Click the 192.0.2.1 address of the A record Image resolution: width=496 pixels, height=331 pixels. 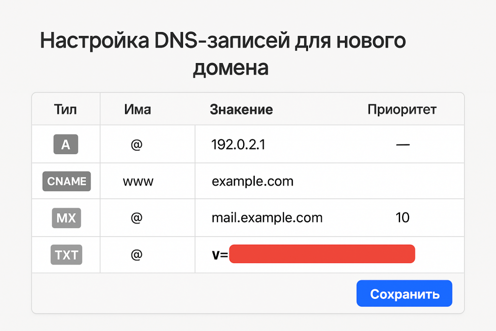pos(238,144)
